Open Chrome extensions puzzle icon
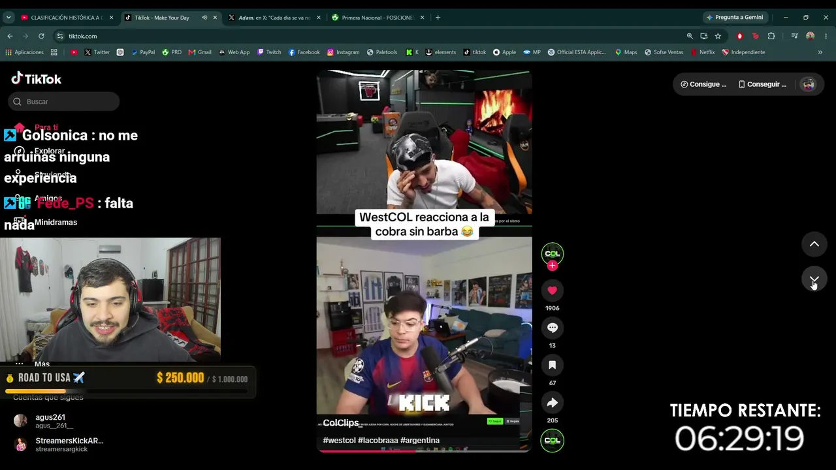 point(771,36)
